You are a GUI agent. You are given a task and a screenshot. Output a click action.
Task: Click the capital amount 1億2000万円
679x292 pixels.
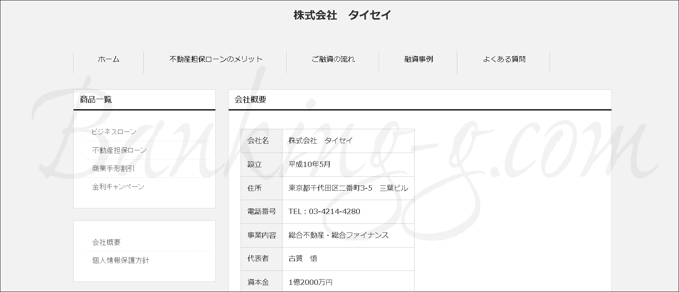coord(310,282)
